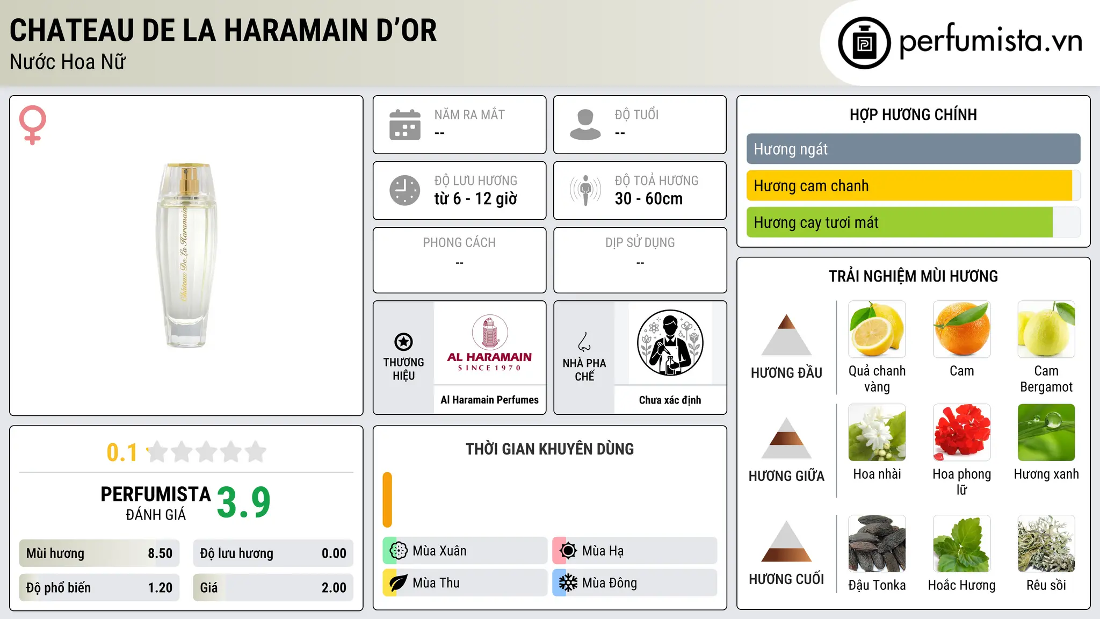Click the Chưa xác định perfumer label
Image resolution: width=1100 pixels, height=619 pixels.
pyautogui.click(x=670, y=400)
